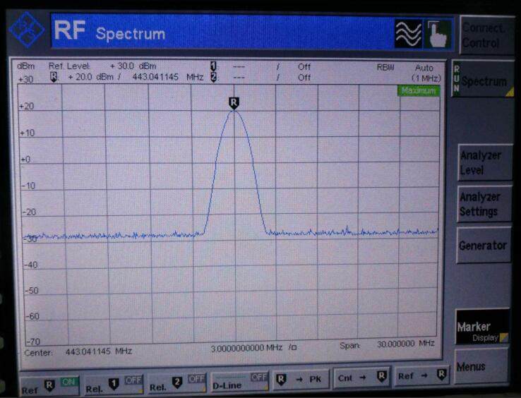521x398 pixels.
Task: Click the wave signal icon in header
Action: (408, 34)
